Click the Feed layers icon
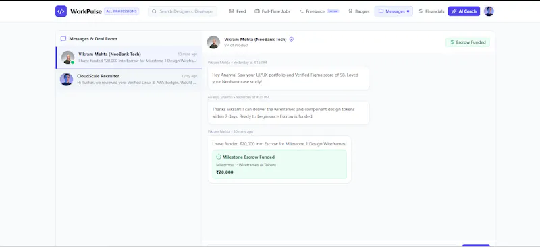The image size is (540, 247). coord(232,11)
